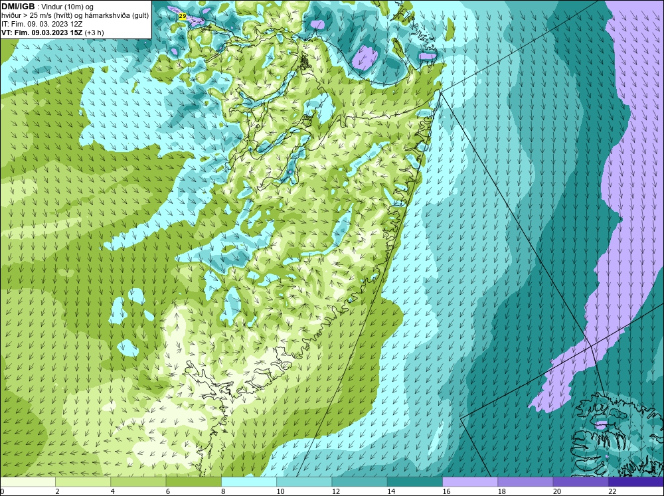Click the 8–10 m/s legend color swatch

click(x=249, y=482)
